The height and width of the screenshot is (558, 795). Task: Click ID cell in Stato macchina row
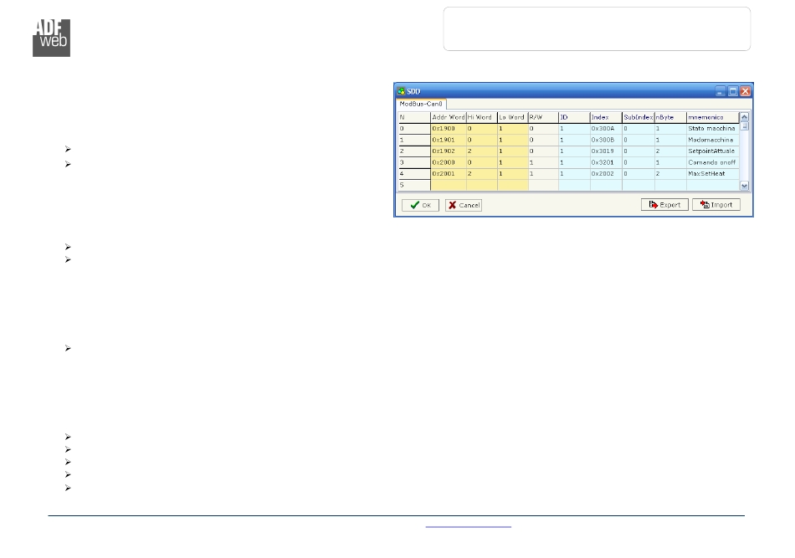tap(574, 129)
